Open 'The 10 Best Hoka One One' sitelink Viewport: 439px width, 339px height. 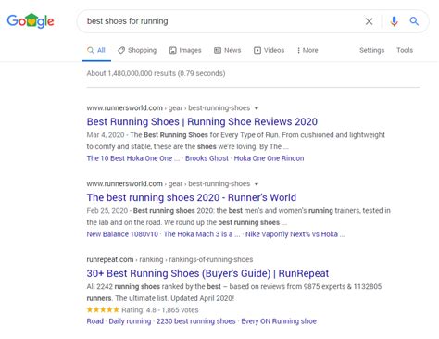pyautogui.click(x=133, y=158)
